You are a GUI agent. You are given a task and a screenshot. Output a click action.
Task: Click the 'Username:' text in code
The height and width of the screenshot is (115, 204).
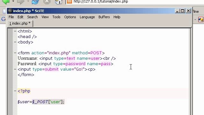pos(28,58)
